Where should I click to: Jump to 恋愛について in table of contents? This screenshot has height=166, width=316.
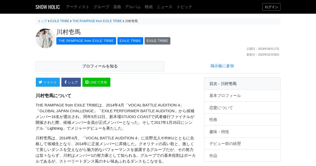(x=242, y=108)
